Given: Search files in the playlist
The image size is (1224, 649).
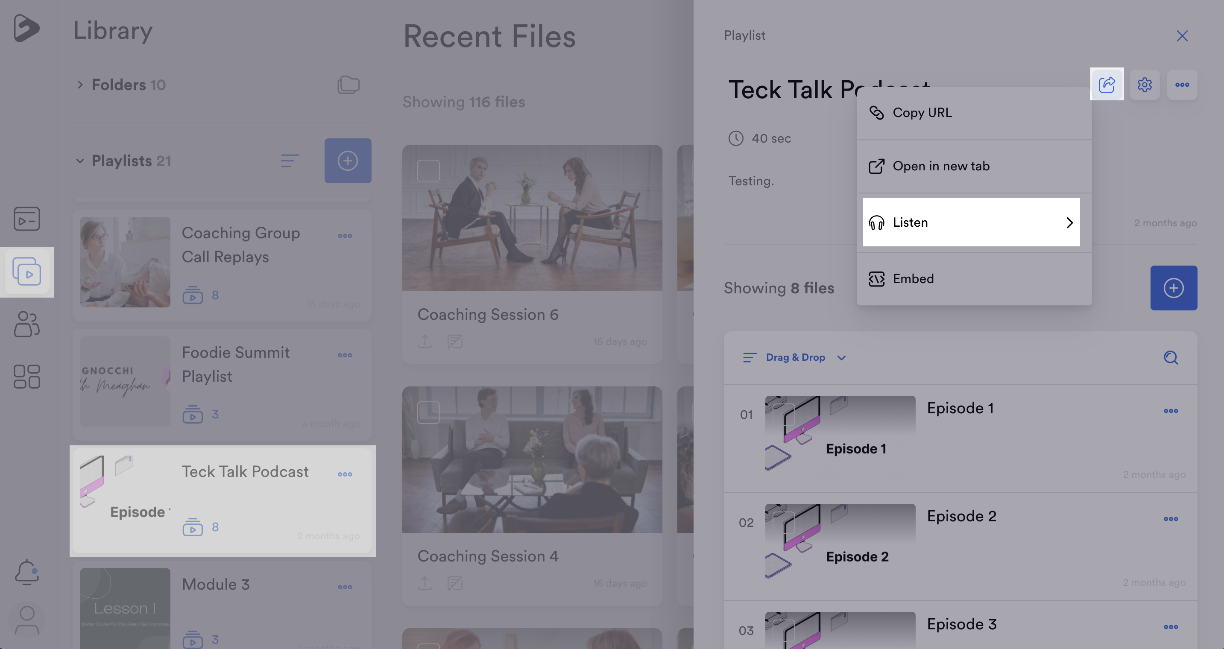Looking at the screenshot, I should (x=1171, y=357).
